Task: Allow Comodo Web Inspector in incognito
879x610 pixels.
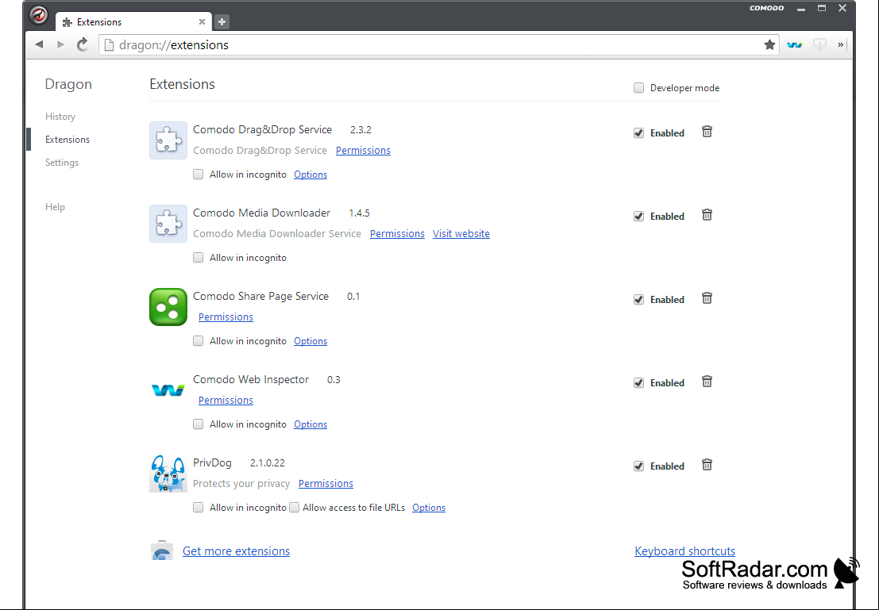Action: 198,424
